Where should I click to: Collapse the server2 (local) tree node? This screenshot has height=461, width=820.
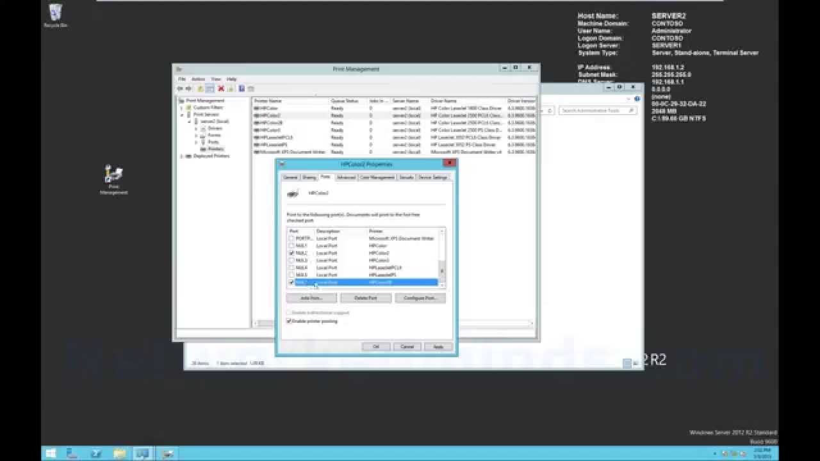189,121
